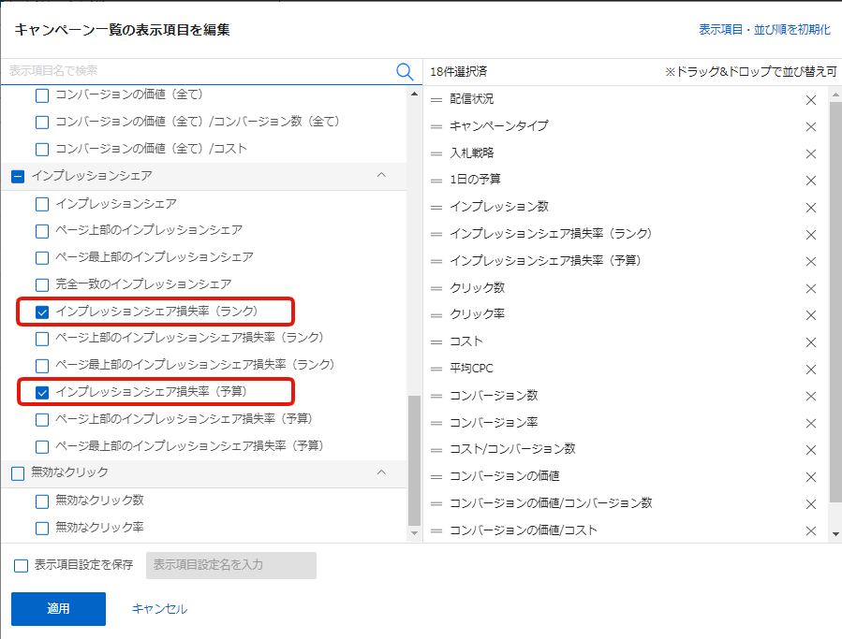
Task: Check 完全一致のインプレッションシェア checkbox
Action: (x=42, y=285)
